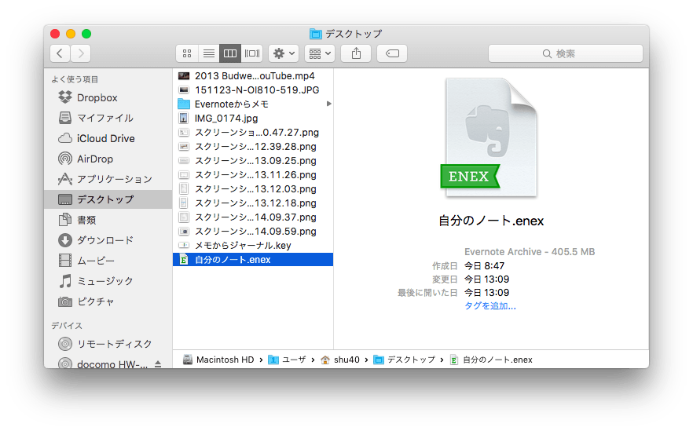Screen dimensions: 693x431
Task: Open ダウンロード in the sidebar
Action: pos(108,240)
